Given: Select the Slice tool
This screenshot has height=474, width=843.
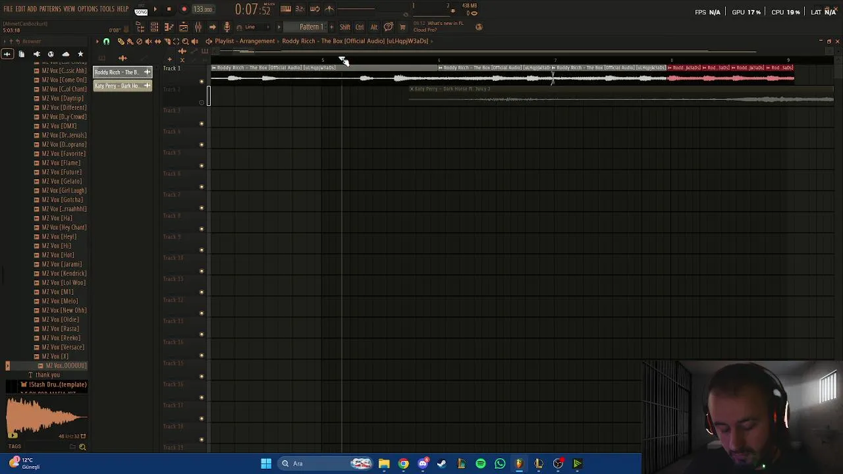Looking at the screenshot, I should [167, 41].
